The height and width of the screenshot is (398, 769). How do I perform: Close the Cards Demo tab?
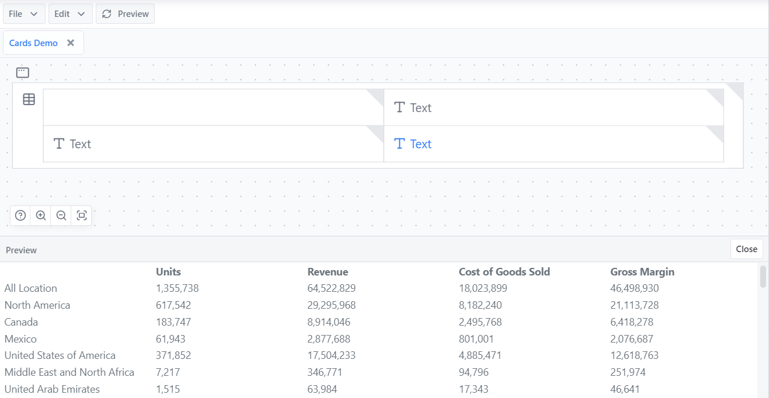pyautogui.click(x=71, y=43)
